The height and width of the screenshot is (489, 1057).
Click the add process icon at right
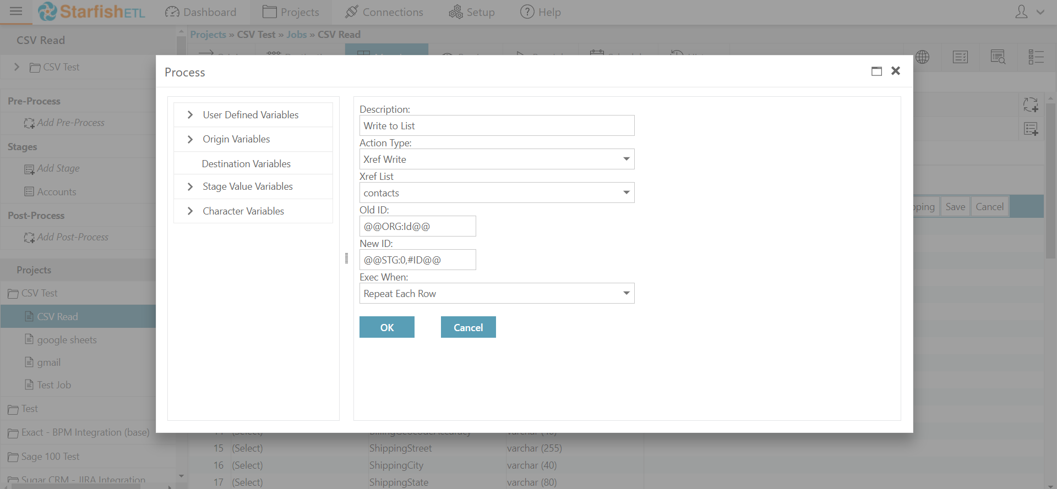click(x=1031, y=105)
